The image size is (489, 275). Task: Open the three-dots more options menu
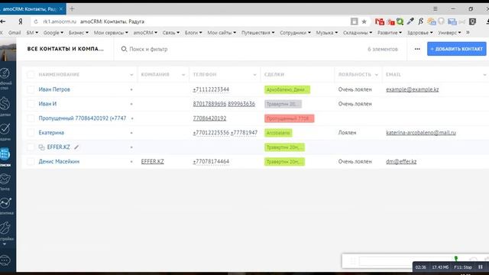coord(417,49)
